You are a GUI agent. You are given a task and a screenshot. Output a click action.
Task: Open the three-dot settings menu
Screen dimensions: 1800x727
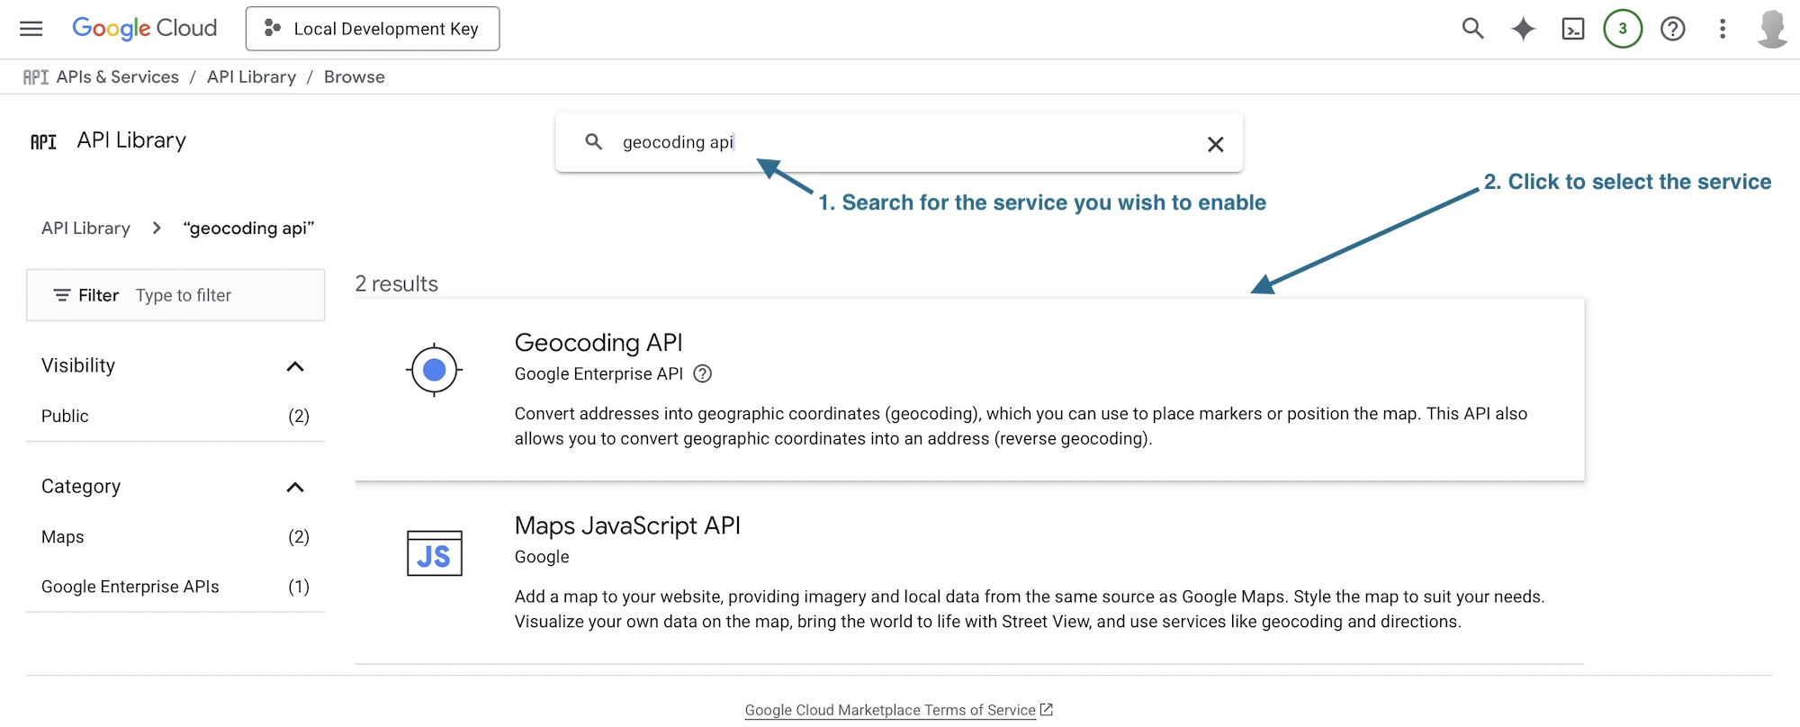1722,29
